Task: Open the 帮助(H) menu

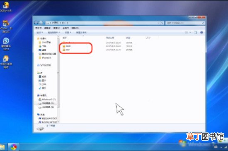Action: click(75, 28)
